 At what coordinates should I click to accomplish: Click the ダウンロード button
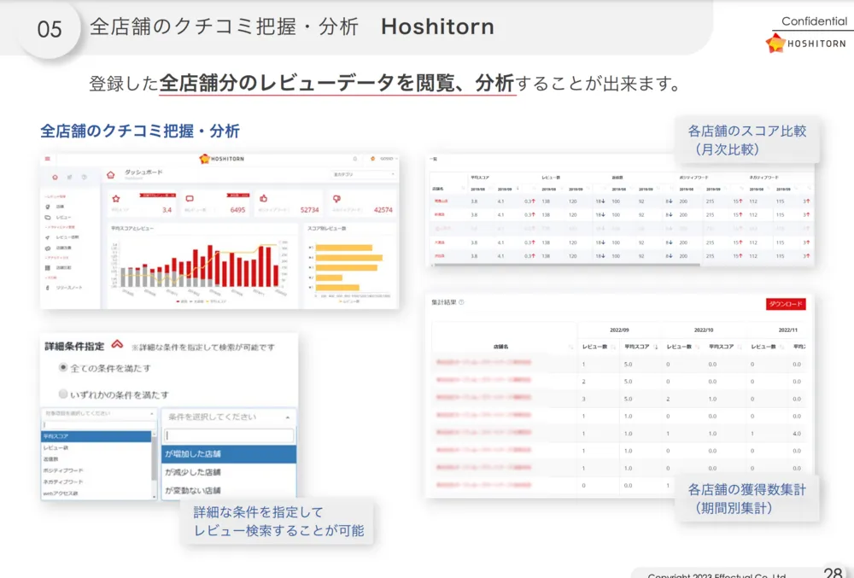pos(786,304)
